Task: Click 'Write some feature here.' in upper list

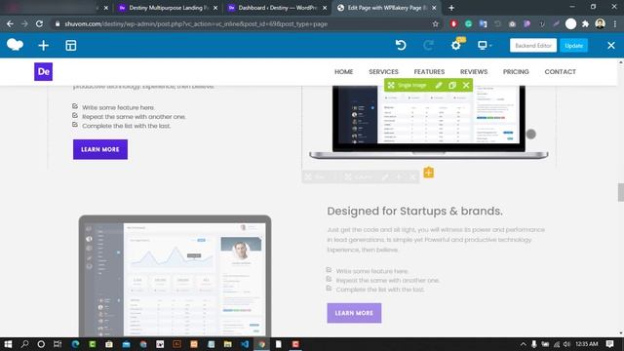Action: tap(118, 107)
